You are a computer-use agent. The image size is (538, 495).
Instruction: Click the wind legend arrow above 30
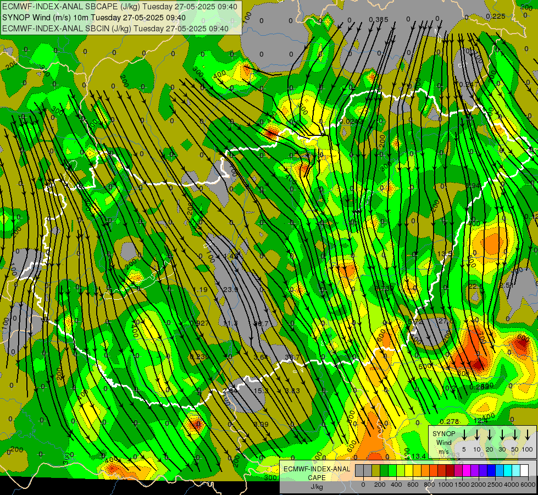click(502, 435)
